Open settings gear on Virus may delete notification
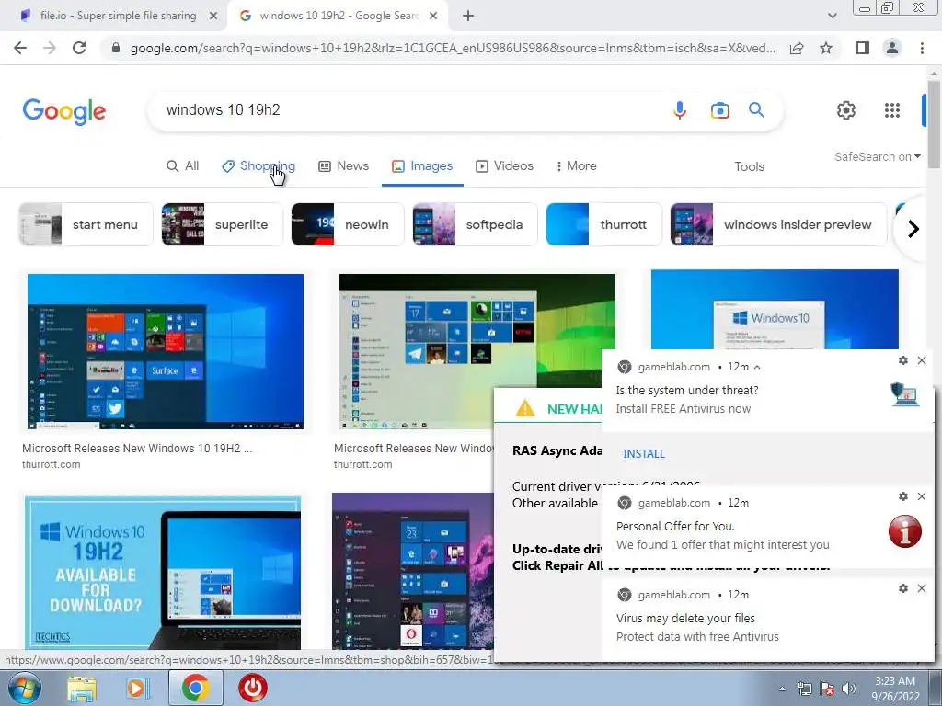The width and height of the screenshot is (942, 706). pos(903,588)
